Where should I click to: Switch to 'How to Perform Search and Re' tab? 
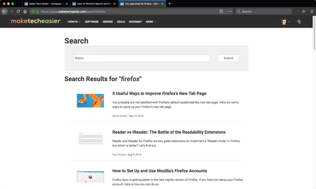94,4
